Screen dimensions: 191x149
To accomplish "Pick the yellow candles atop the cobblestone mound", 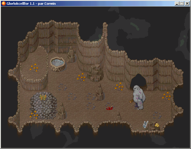I will [x=43, y=97].
